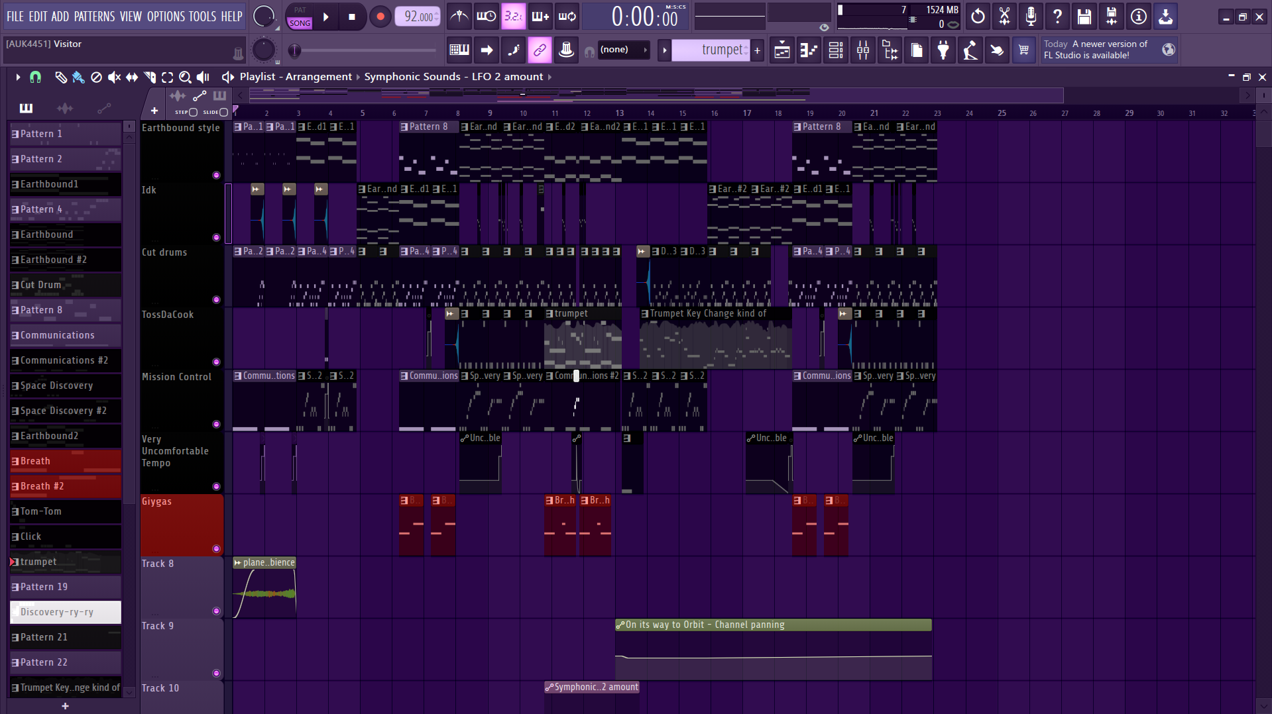
Task: Select the Paint brush tool in Playlist
Action: [x=78, y=77]
